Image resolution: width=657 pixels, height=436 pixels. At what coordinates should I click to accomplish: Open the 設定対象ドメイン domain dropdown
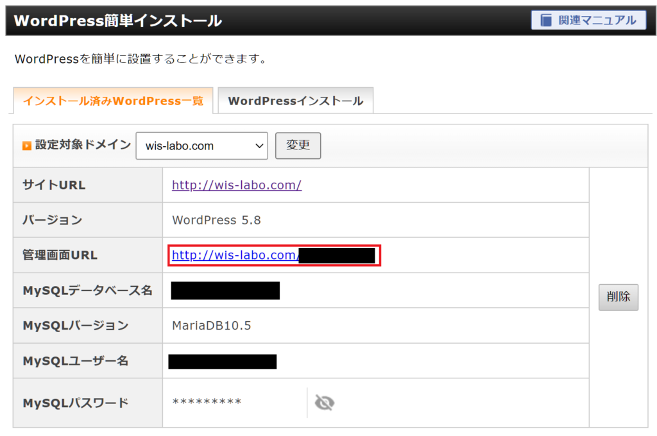click(201, 146)
